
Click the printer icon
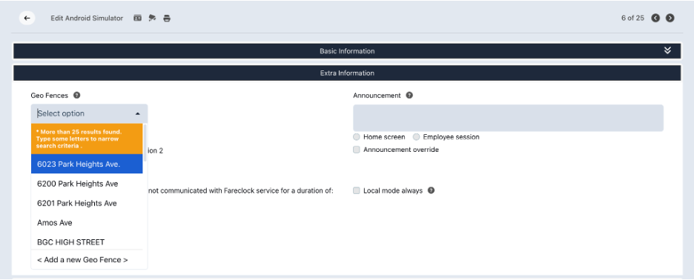(167, 18)
